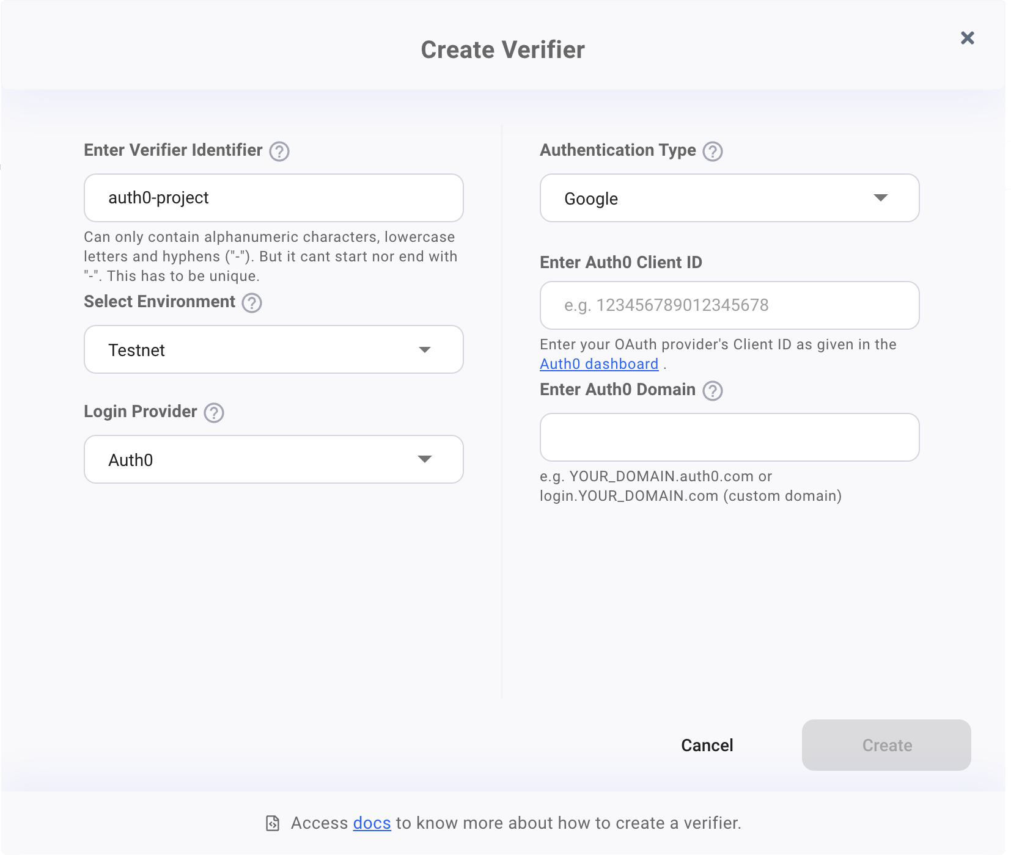Viewport: 1011px width, 855px height.
Task: Edit the auth0-project identifier field
Action: click(273, 198)
